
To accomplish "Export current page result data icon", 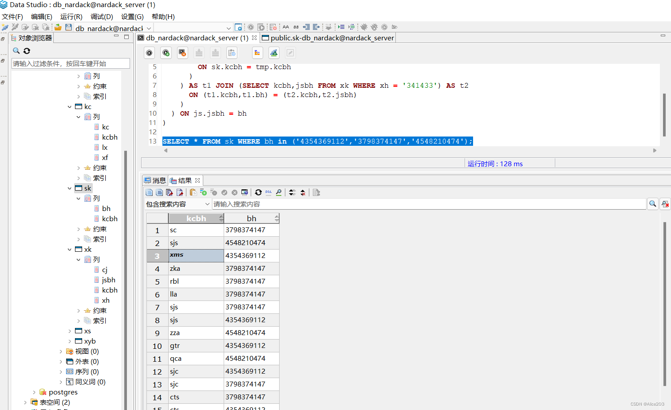I will coord(170,192).
